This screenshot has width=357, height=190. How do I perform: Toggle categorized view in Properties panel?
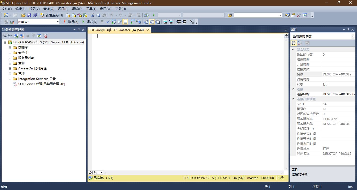coord(293,43)
